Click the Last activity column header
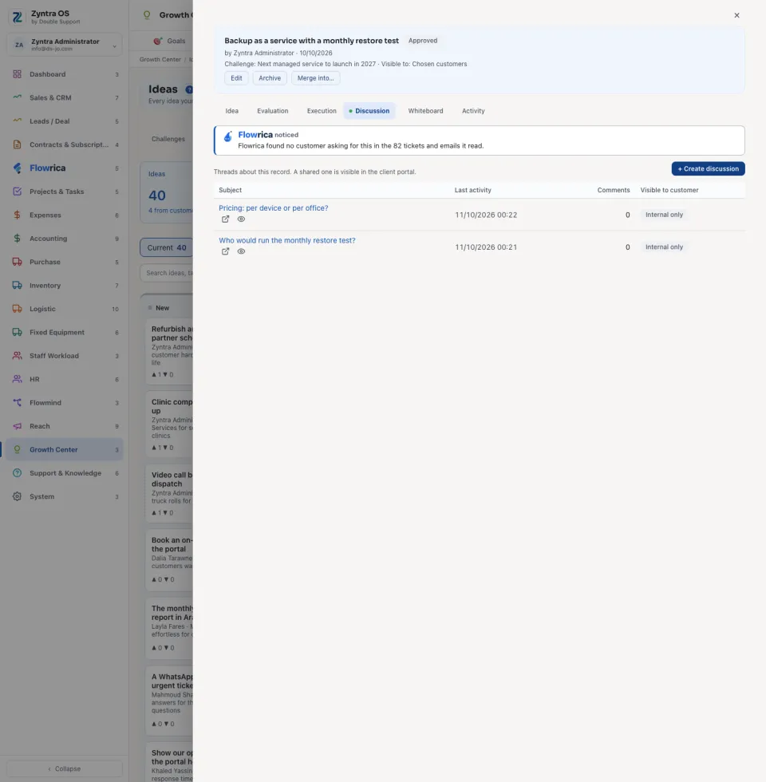The image size is (766, 782). coord(472,190)
